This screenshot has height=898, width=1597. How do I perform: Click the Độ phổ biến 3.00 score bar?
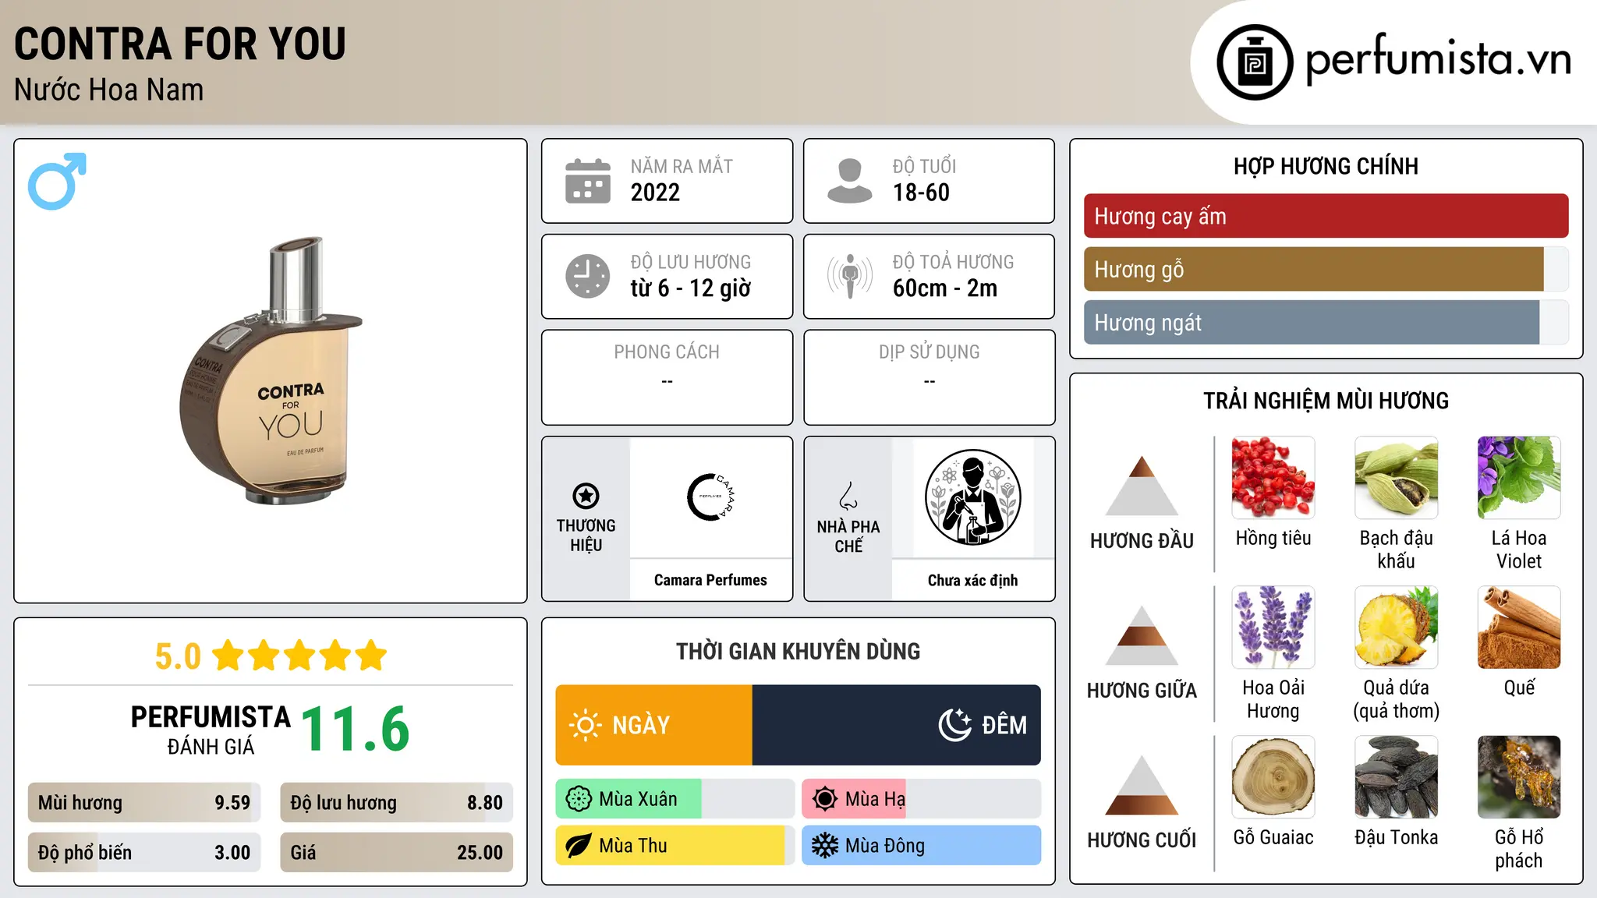(x=144, y=852)
